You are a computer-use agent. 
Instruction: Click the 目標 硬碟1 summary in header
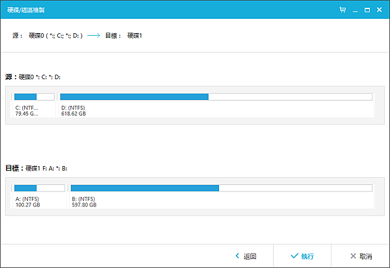123,35
